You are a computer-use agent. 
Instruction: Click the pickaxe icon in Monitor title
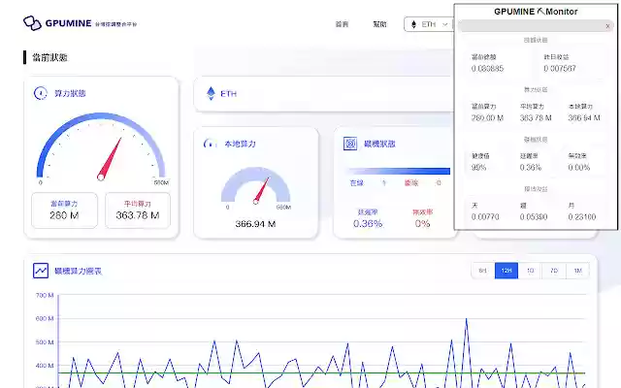pyautogui.click(x=540, y=11)
